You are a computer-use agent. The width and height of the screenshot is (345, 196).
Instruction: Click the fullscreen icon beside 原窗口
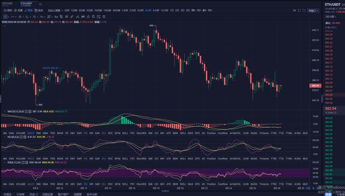(303, 10)
